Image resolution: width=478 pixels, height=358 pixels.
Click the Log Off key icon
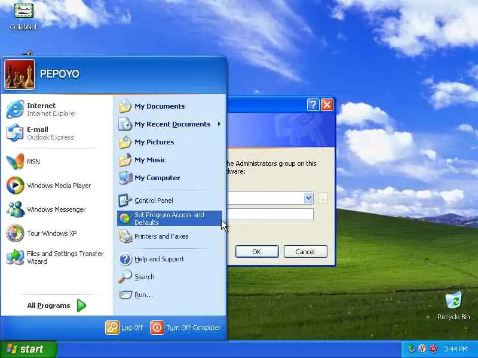tap(112, 328)
